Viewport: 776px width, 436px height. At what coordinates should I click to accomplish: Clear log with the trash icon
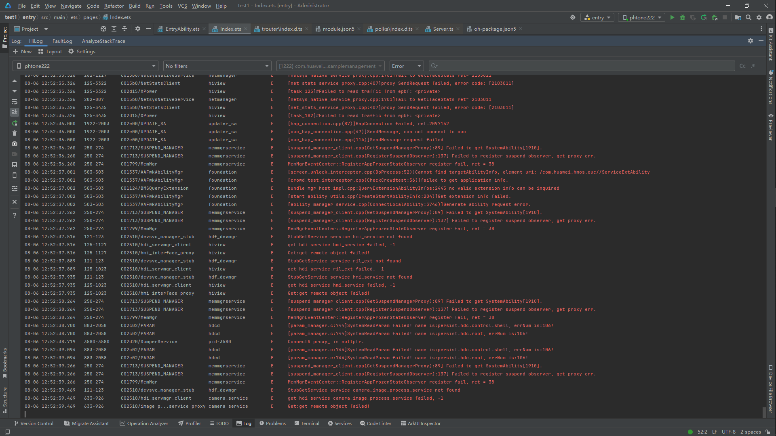(15, 133)
